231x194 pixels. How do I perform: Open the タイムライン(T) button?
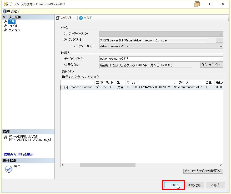tap(212, 65)
